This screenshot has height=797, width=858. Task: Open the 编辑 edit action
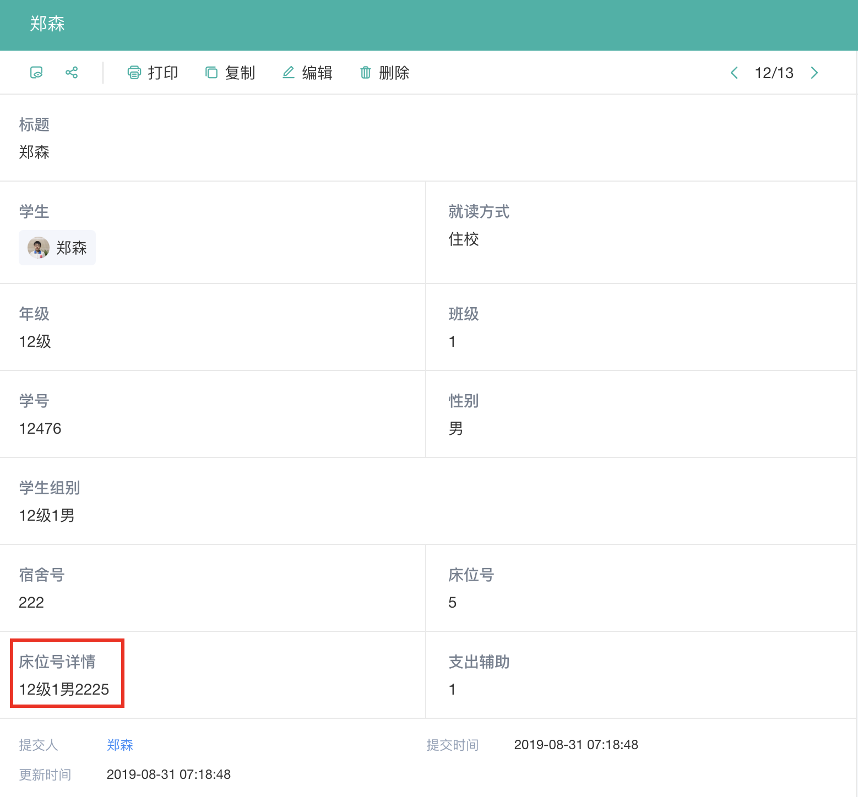click(x=317, y=73)
